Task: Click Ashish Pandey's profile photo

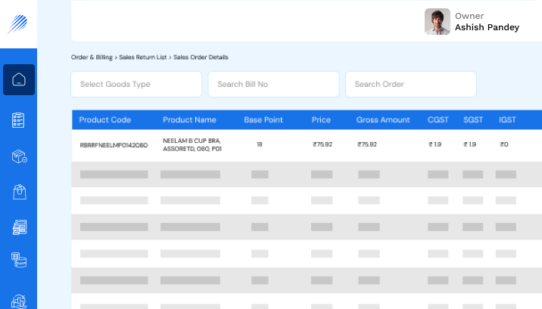Action: pyautogui.click(x=438, y=21)
